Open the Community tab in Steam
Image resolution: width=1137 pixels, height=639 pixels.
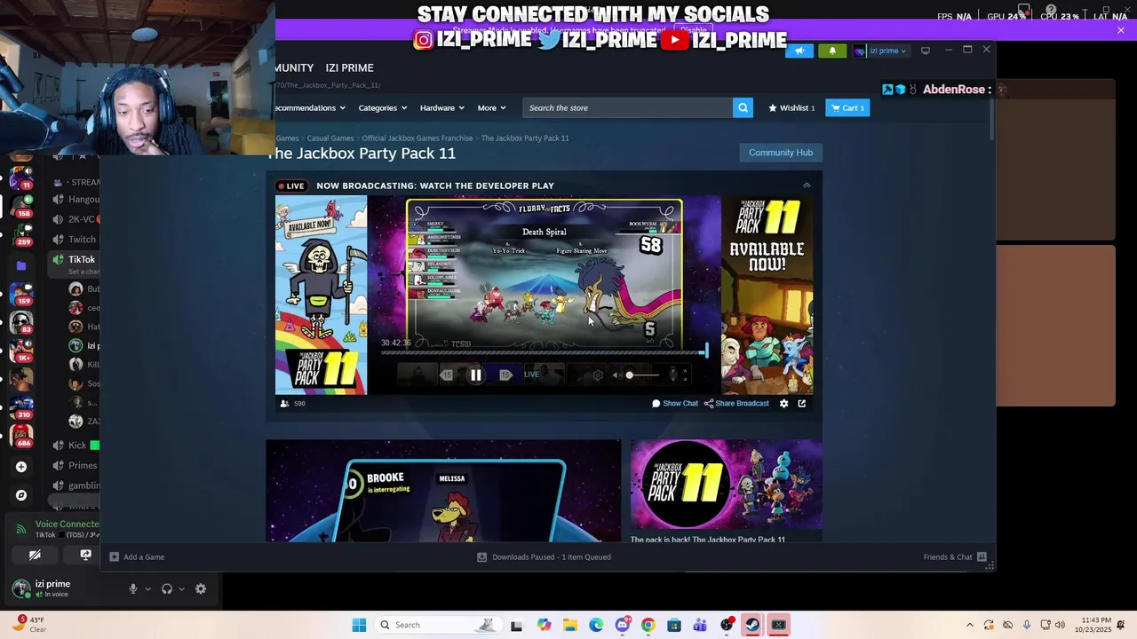click(294, 68)
